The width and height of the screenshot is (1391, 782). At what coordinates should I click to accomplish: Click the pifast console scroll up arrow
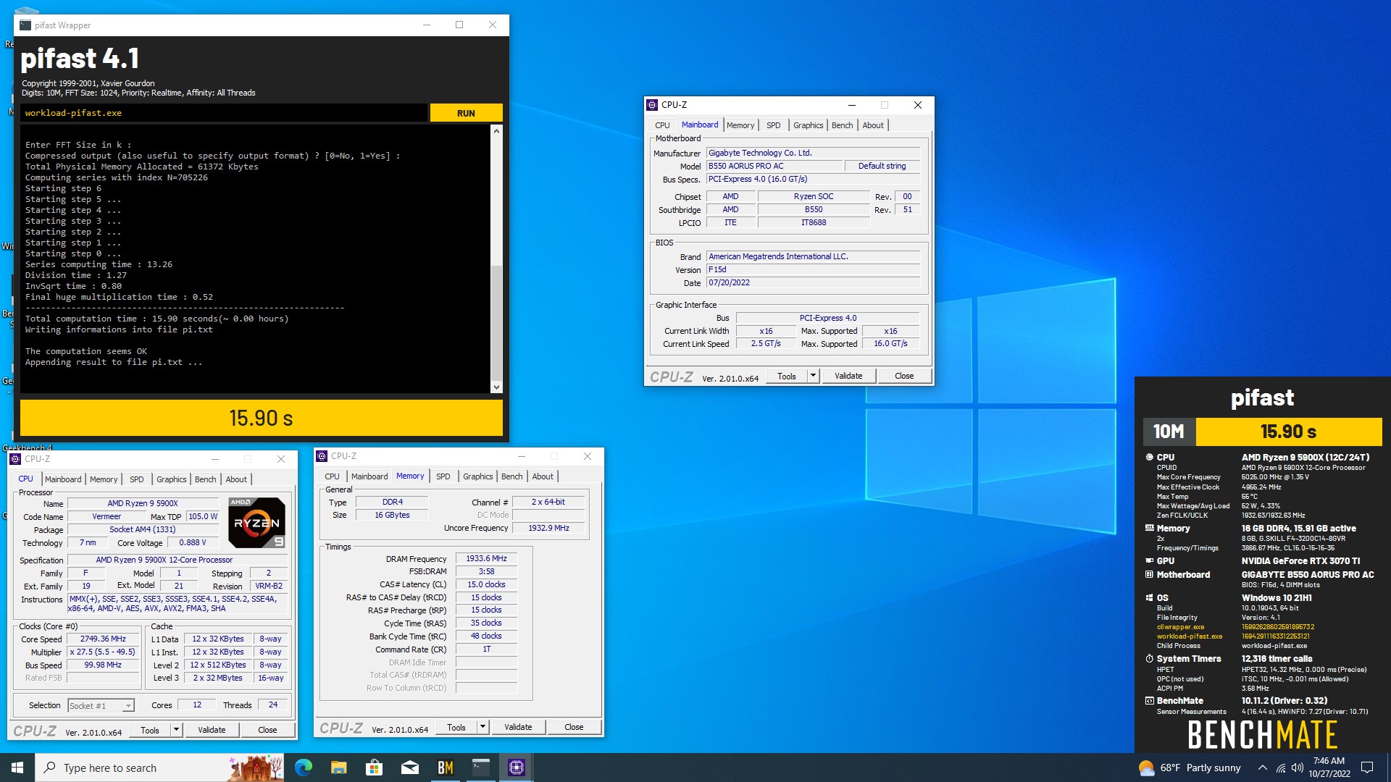pyautogui.click(x=496, y=131)
